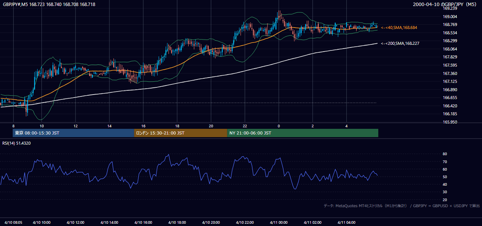Click price axis value 169.239
482x226 pixels.
(450, 8)
